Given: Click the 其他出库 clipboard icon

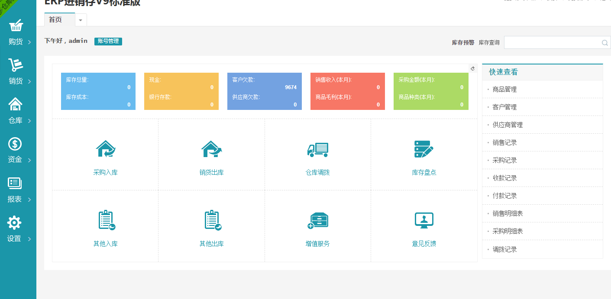Looking at the screenshot, I should [x=211, y=220].
